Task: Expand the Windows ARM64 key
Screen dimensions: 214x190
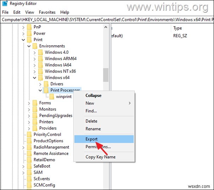Action: [35, 59]
